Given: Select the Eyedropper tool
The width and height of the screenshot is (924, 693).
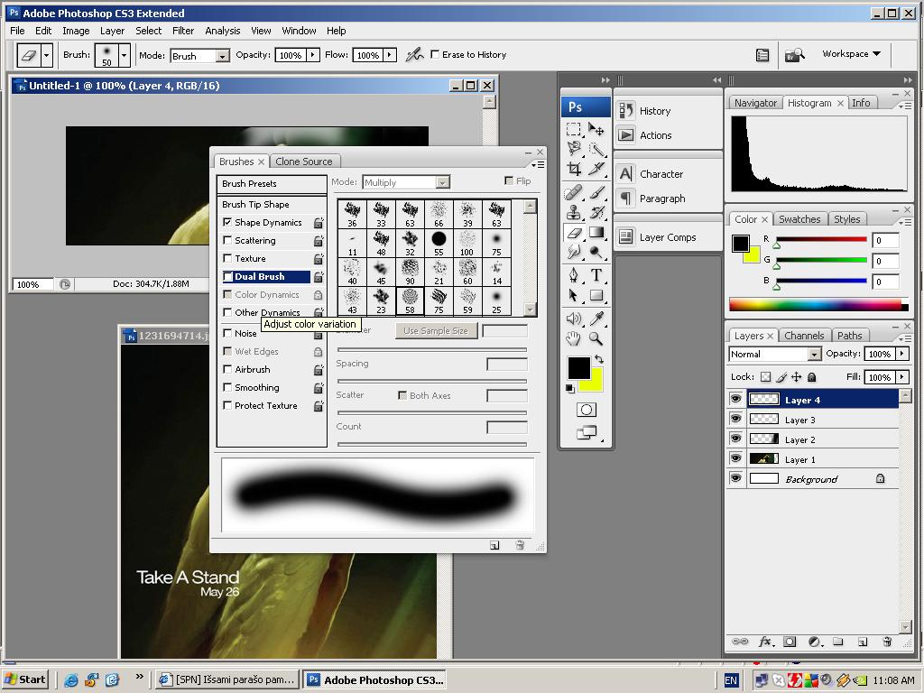Looking at the screenshot, I should [x=596, y=318].
